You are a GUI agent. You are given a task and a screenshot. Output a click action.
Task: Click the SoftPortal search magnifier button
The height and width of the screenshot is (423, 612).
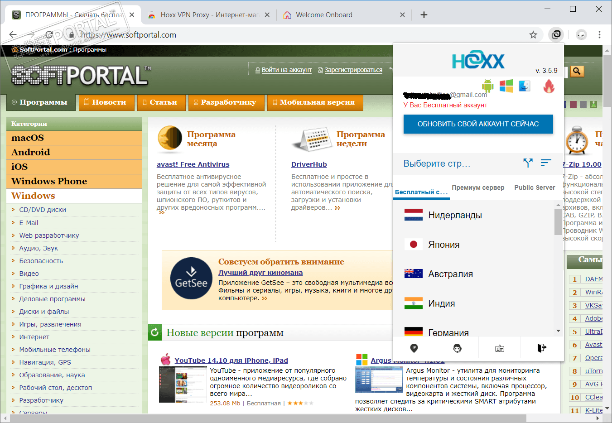tap(577, 71)
